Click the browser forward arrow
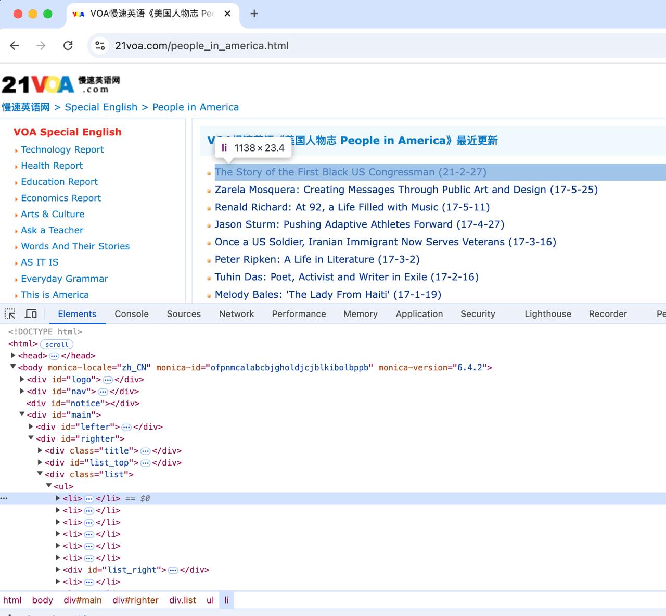 click(41, 46)
